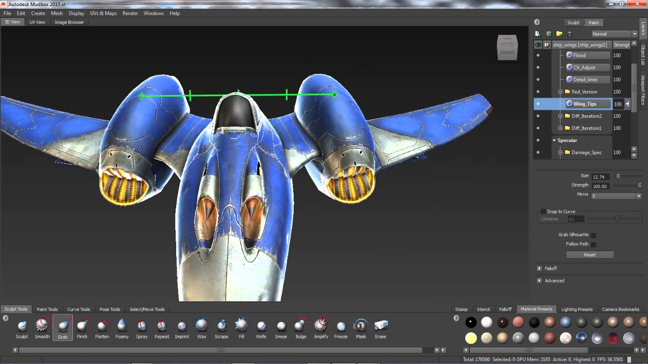The height and width of the screenshot is (364, 648).
Task: Enable the Follow Path checkbox
Action: pyautogui.click(x=593, y=244)
